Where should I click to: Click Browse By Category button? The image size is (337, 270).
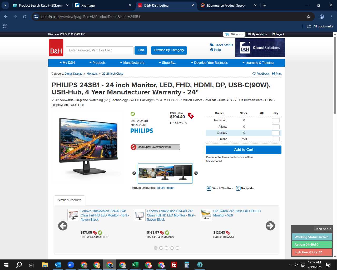(x=169, y=50)
